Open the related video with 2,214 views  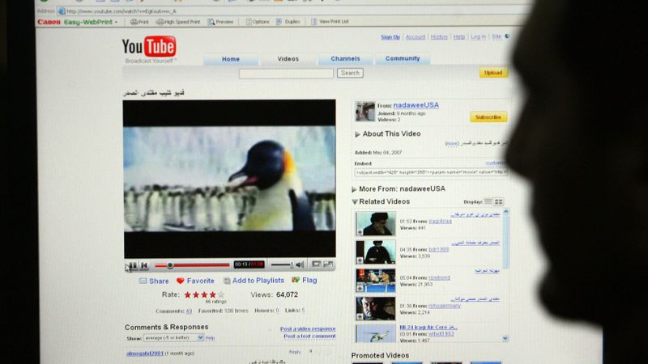coord(375,308)
